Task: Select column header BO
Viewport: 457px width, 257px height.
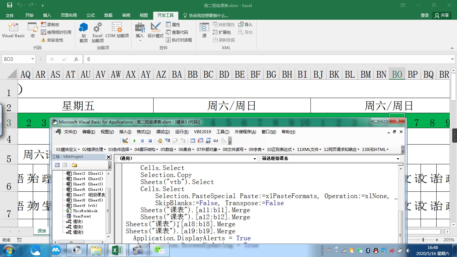Action: [397, 74]
